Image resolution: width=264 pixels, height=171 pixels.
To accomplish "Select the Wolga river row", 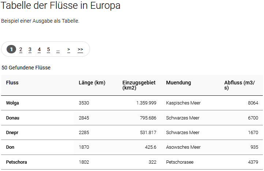I will tap(12, 103).
